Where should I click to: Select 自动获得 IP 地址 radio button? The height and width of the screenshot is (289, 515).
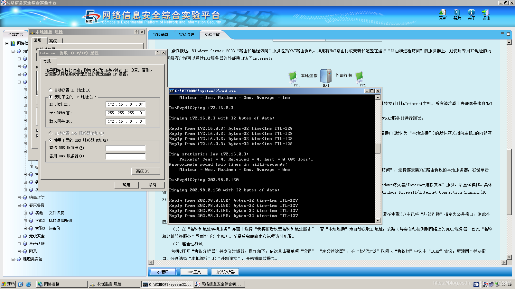click(51, 90)
